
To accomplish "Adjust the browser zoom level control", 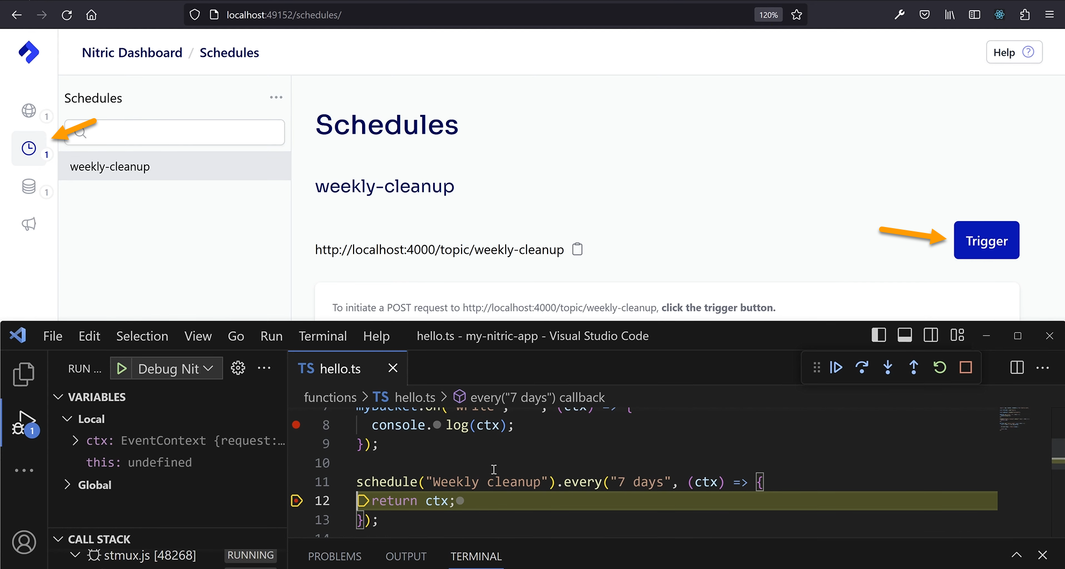I will (768, 14).
